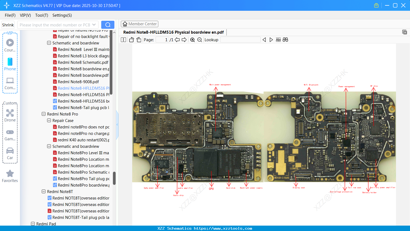Open the binoculars search tool
The width and height of the screenshot is (410, 231).
point(285,40)
